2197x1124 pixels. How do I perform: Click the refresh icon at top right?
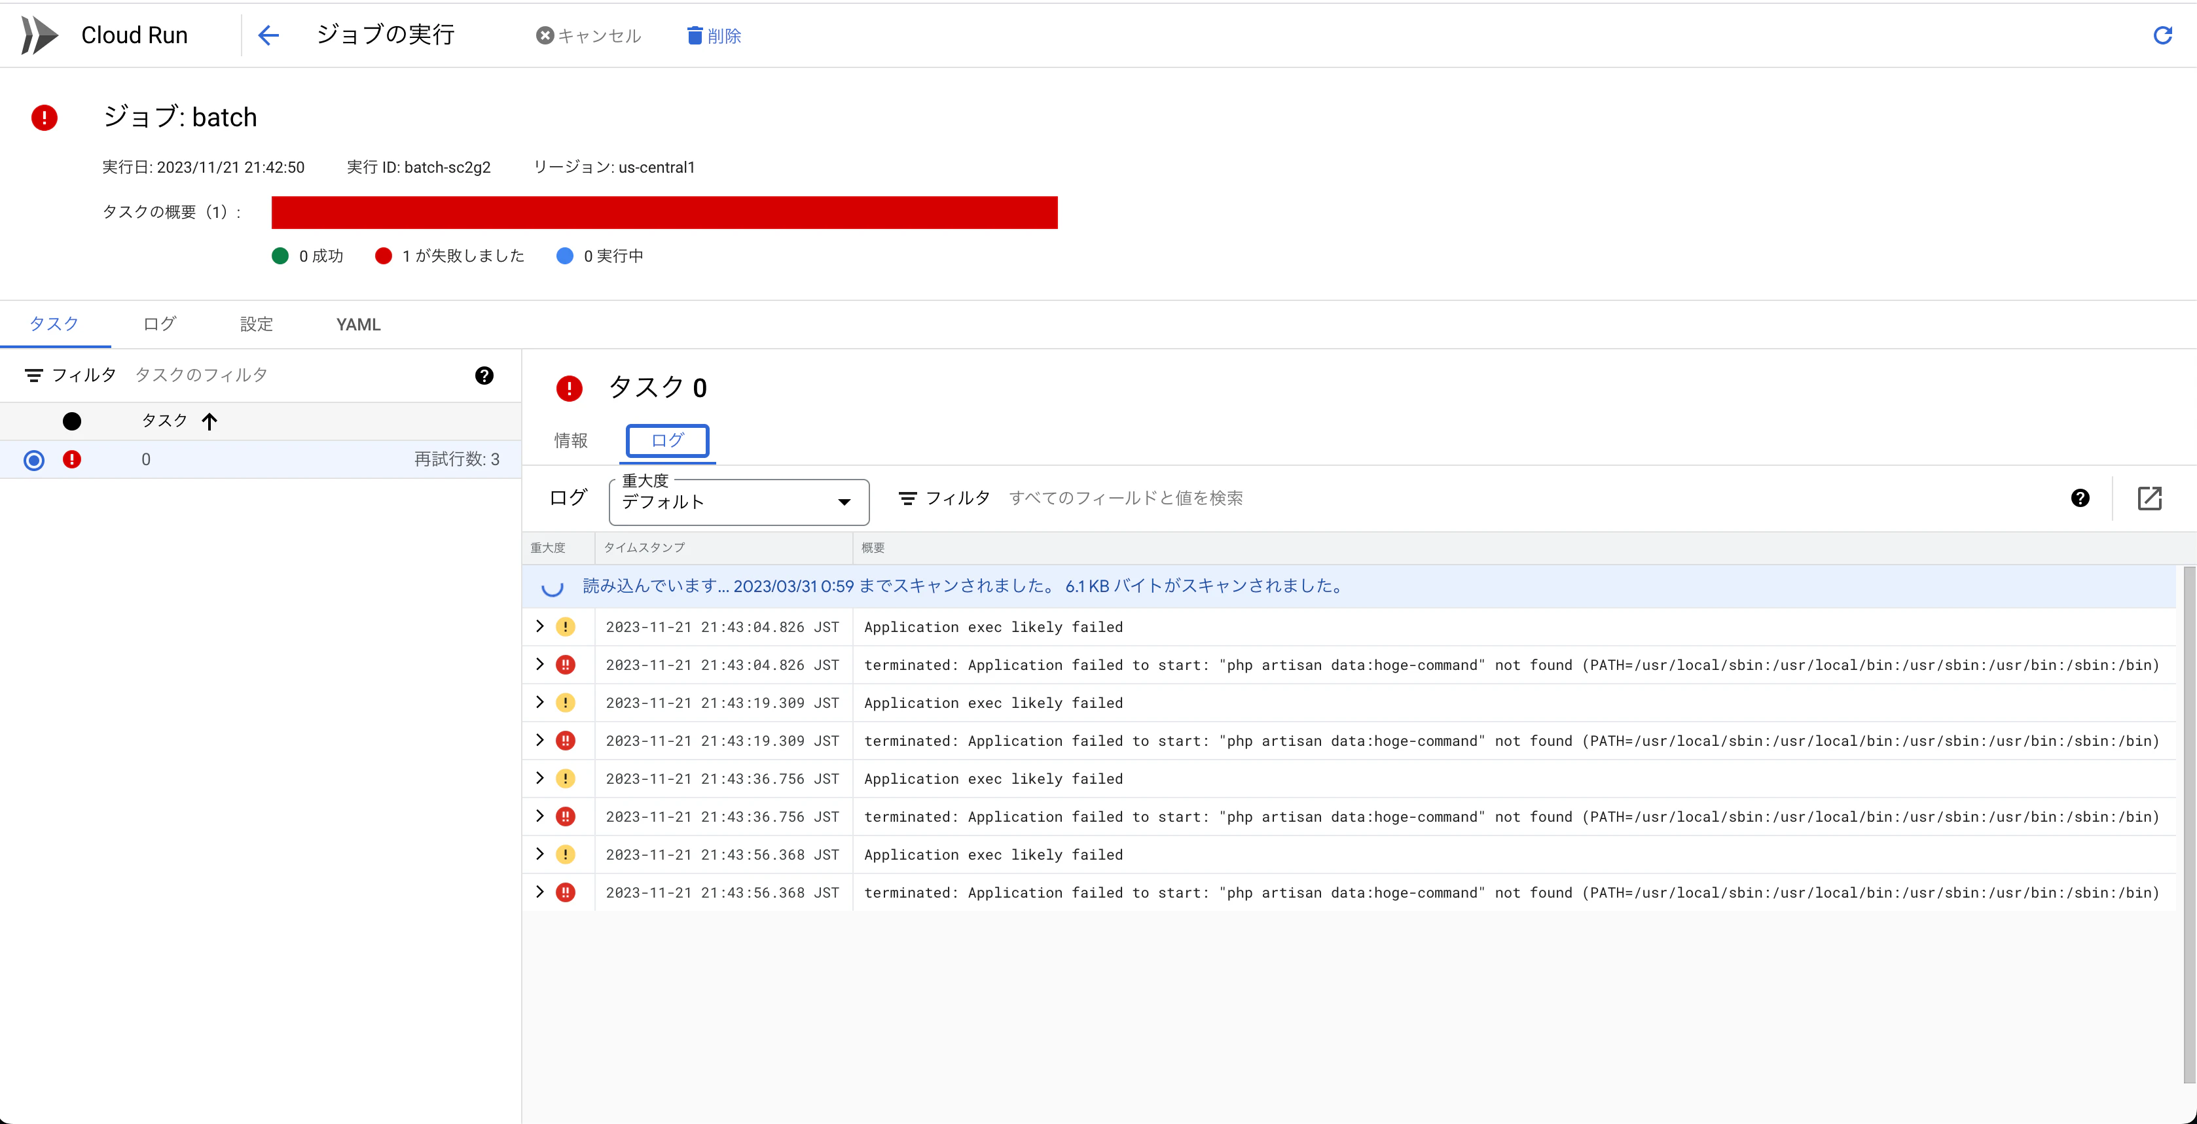click(2162, 35)
